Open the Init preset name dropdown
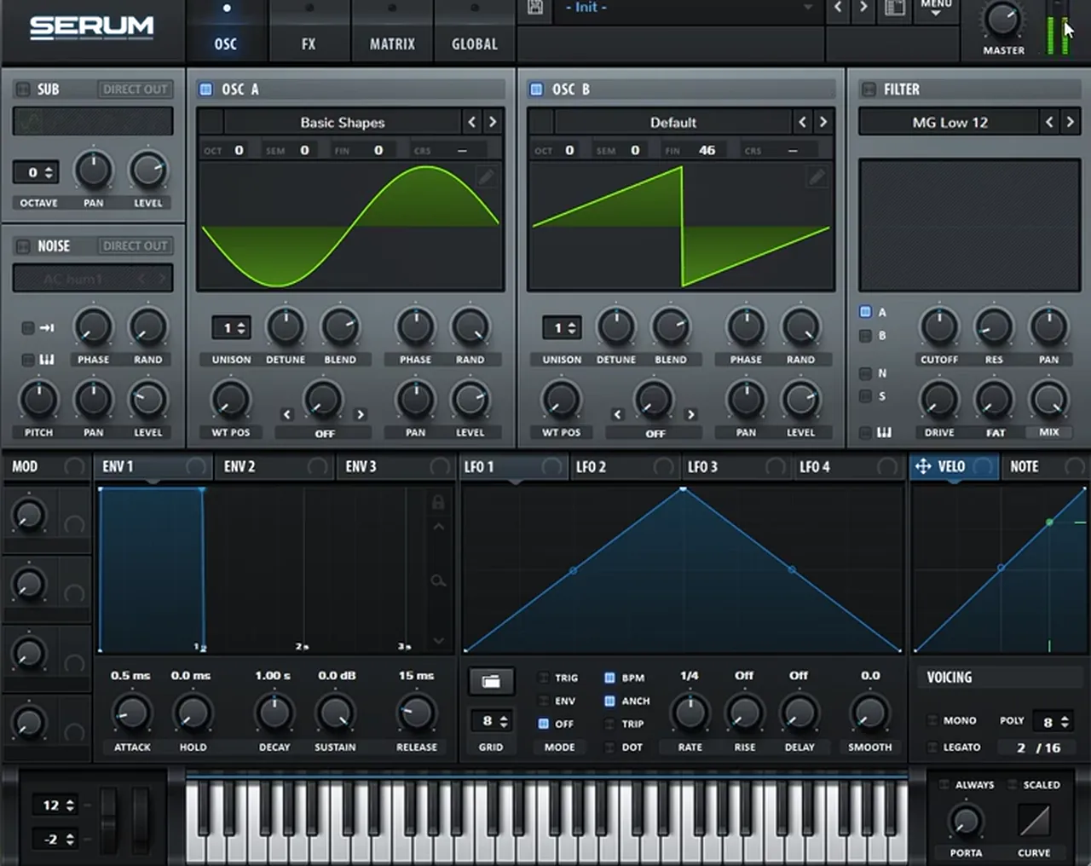This screenshot has width=1091, height=866. [687, 8]
